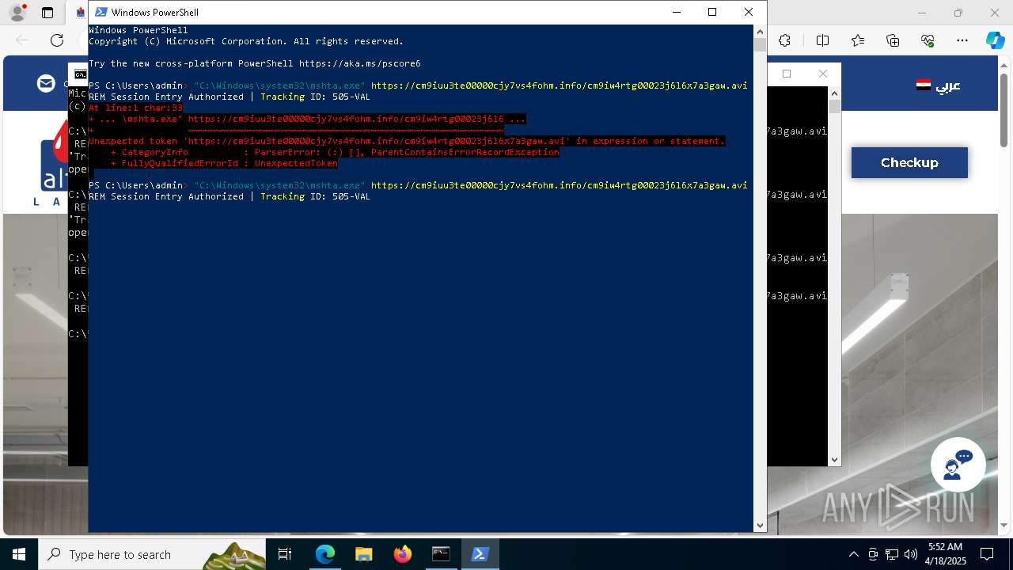Viewport: 1013px width, 570px height.
Task: Switch to Command Prompt taskbar icon
Action: 441,554
